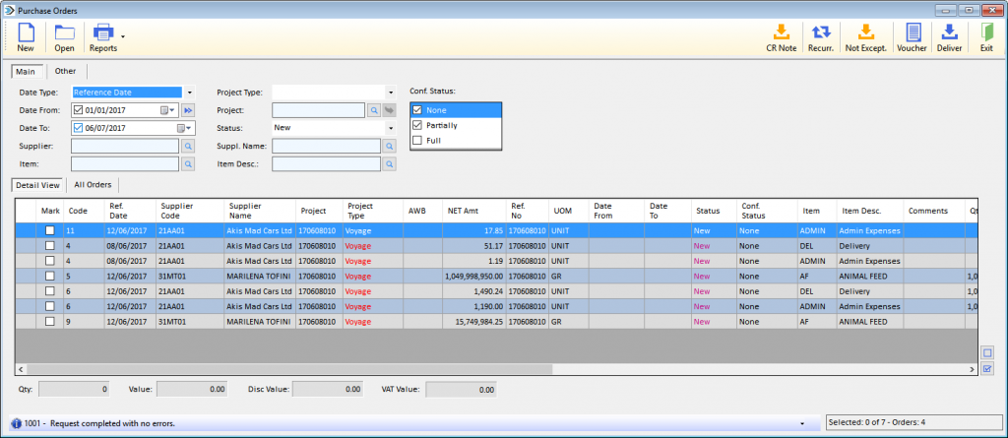Sort by the NET Amt column header
Viewport: 1008px width, 438px height.
point(473,211)
